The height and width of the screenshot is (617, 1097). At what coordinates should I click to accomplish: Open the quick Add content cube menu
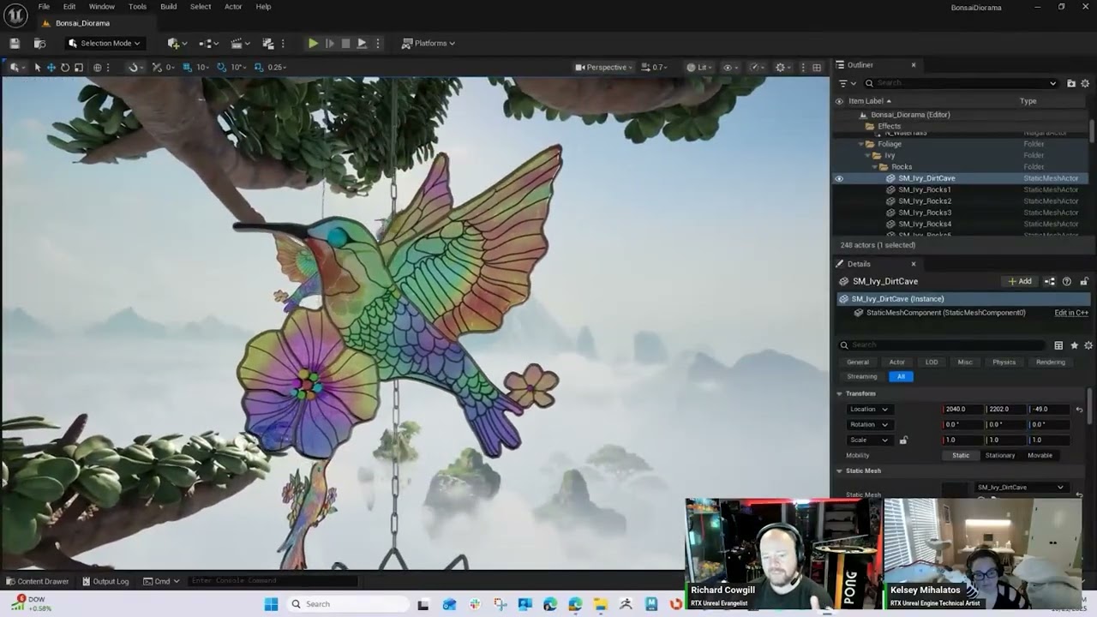pyautogui.click(x=177, y=43)
